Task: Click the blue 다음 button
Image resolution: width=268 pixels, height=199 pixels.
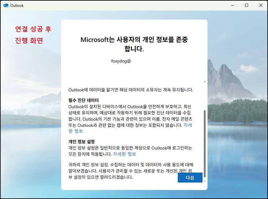Action: pos(190,178)
